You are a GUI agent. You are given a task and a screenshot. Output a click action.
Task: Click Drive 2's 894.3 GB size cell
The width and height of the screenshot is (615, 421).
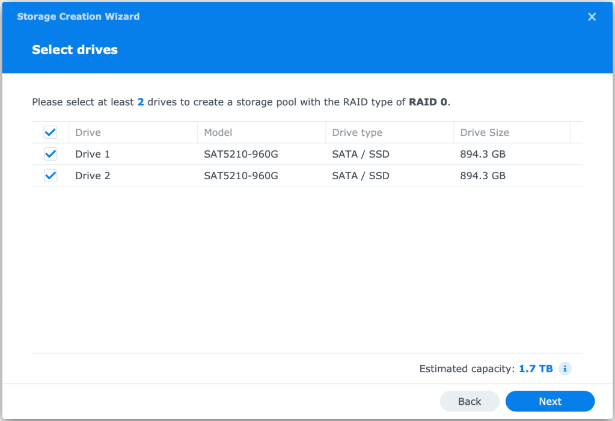483,176
